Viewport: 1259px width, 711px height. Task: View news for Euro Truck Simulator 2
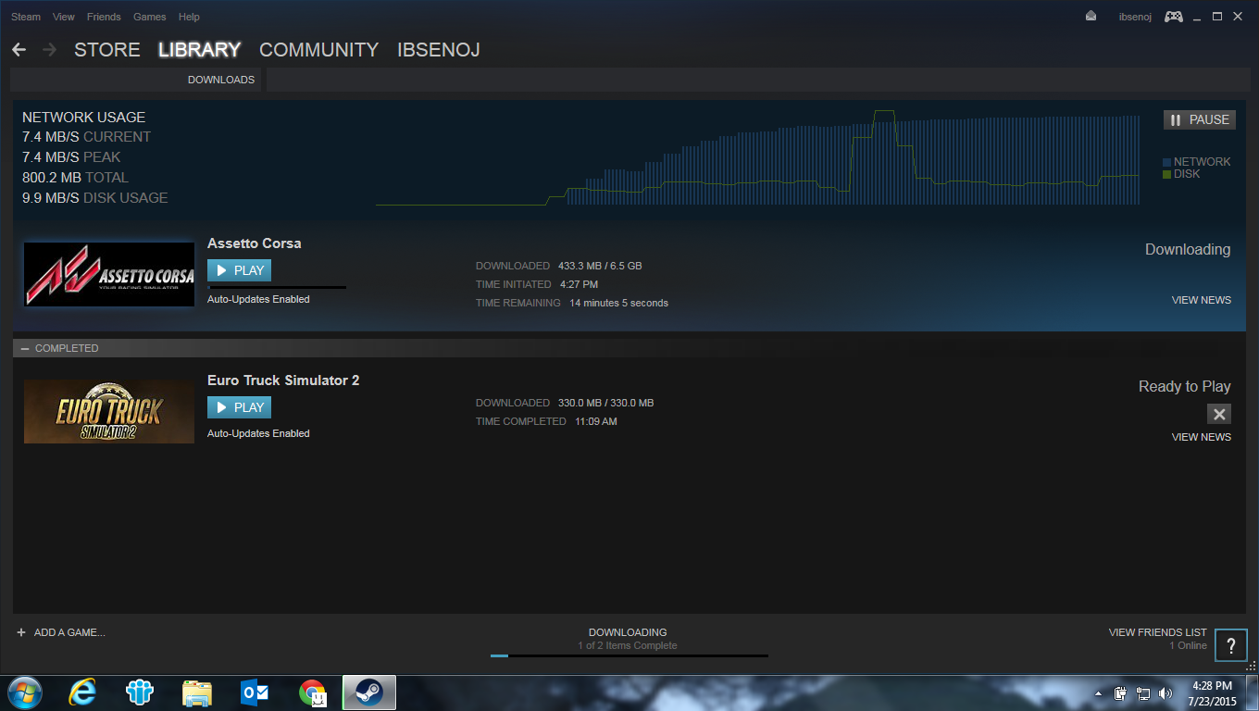[1201, 437]
